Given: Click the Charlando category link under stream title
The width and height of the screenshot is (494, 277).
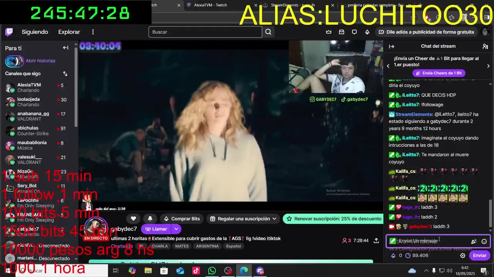Looking at the screenshot, I should 122,246.
